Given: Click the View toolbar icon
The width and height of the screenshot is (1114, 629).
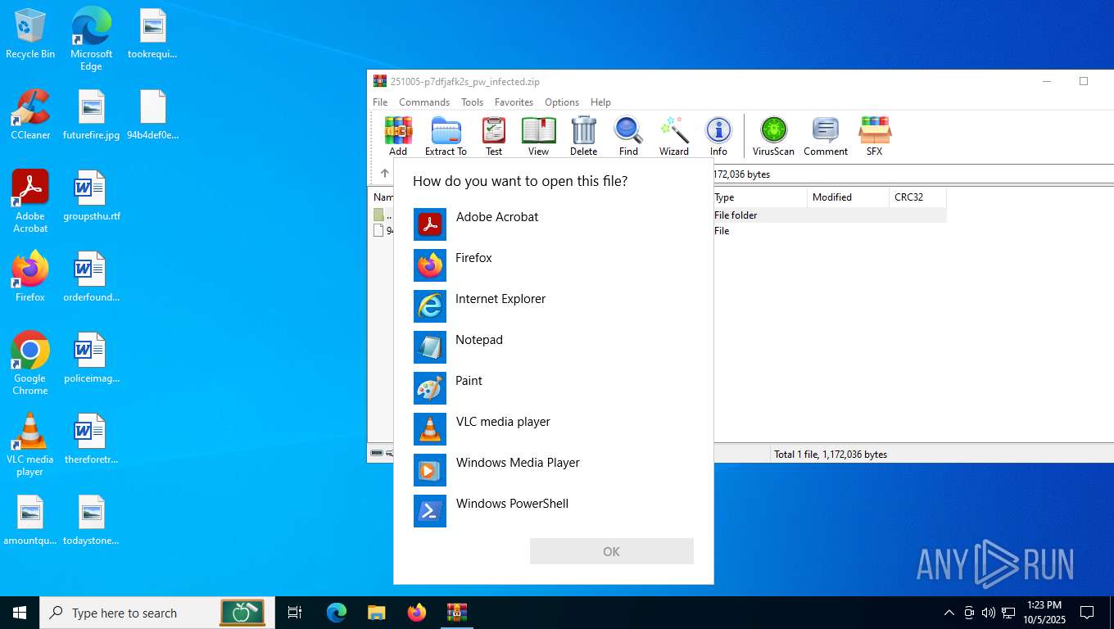Looking at the screenshot, I should (538, 136).
